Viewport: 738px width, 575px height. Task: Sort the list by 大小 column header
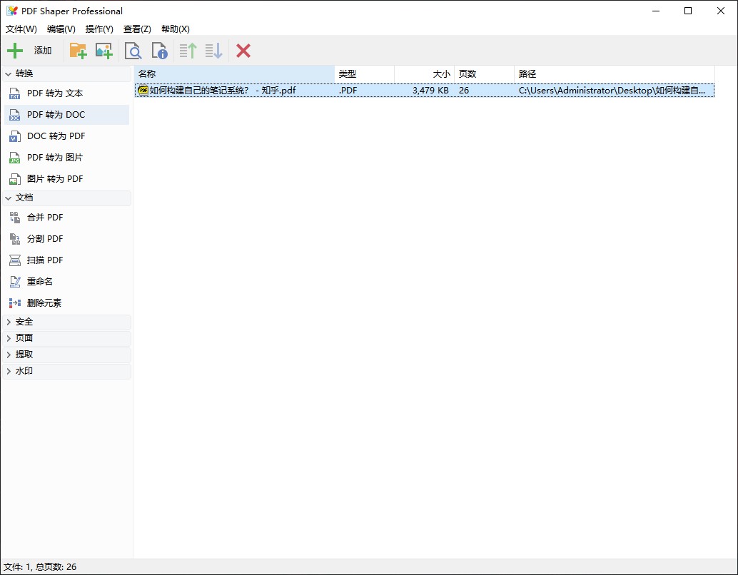coord(424,73)
